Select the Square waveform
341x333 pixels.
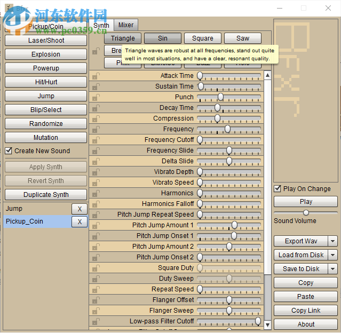coord(203,38)
